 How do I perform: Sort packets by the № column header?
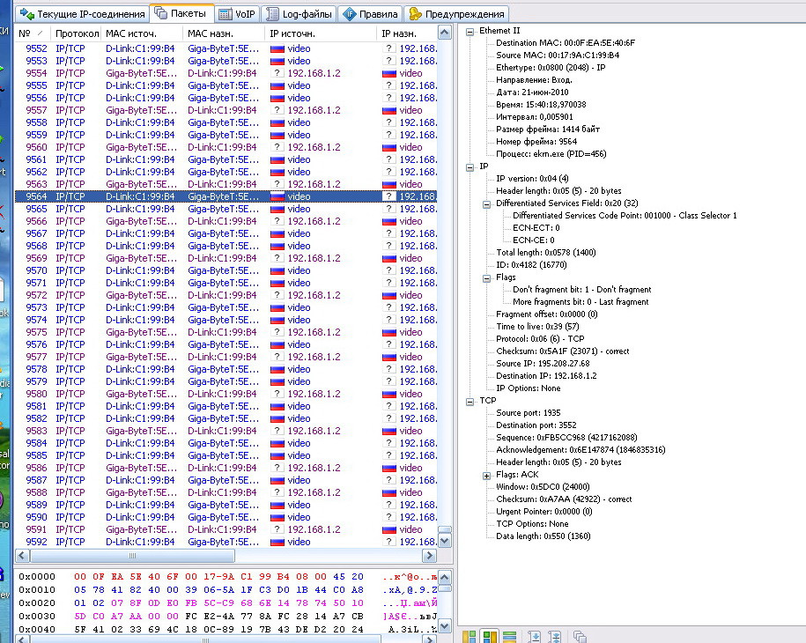33,33
